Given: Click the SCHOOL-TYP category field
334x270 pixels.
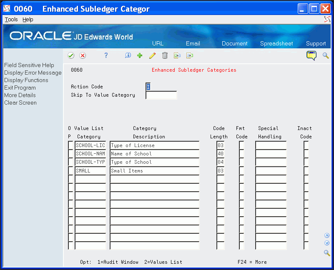Looking at the screenshot, I should coord(90,162).
